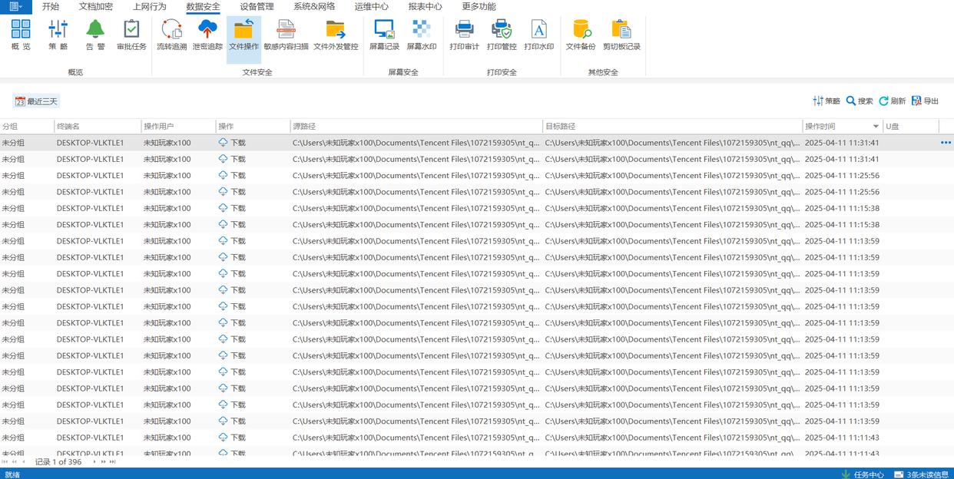Image resolution: width=954 pixels, height=479 pixels.
Task: Switch to the 设备管理 tab
Action: coord(257,7)
